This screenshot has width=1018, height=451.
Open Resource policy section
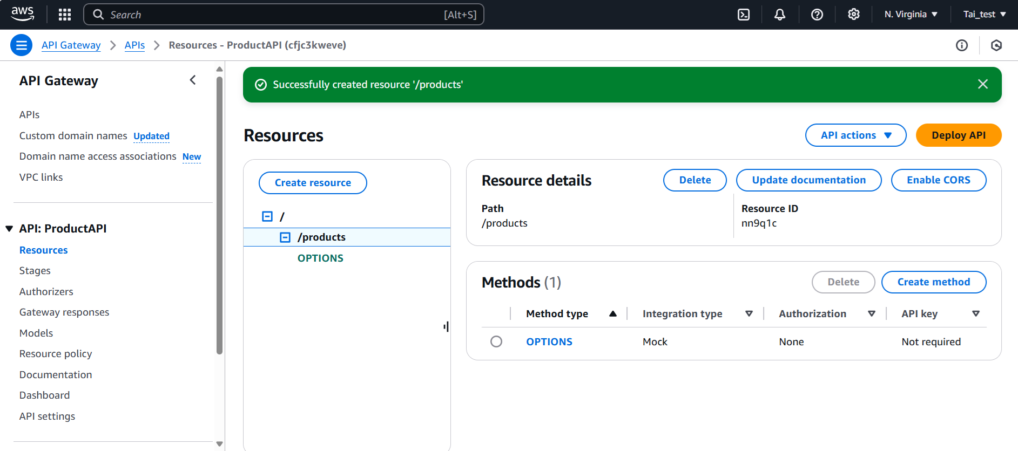click(x=56, y=354)
